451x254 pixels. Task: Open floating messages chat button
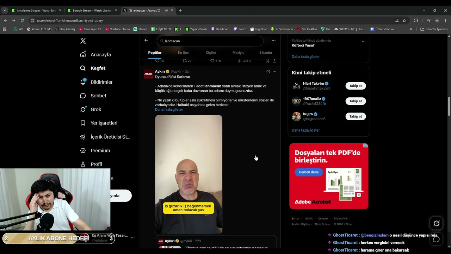click(x=436, y=239)
